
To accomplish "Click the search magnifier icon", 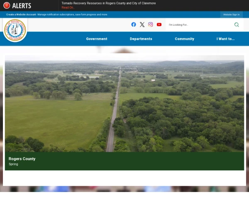I will click(x=237, y=24).
